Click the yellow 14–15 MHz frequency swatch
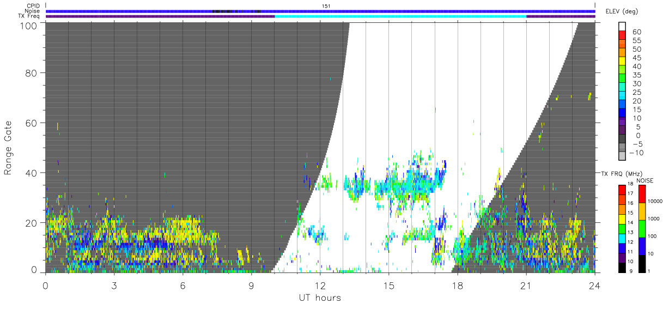The height and width of the screenshot is (309, 669). click(x=622, y=219)
